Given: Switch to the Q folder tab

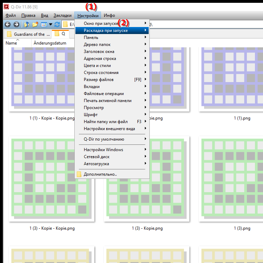Looking at the screenshot, I should [x=60, y=34].
